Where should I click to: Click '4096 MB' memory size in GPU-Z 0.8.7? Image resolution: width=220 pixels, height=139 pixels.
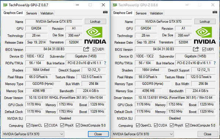click(39, 91)
